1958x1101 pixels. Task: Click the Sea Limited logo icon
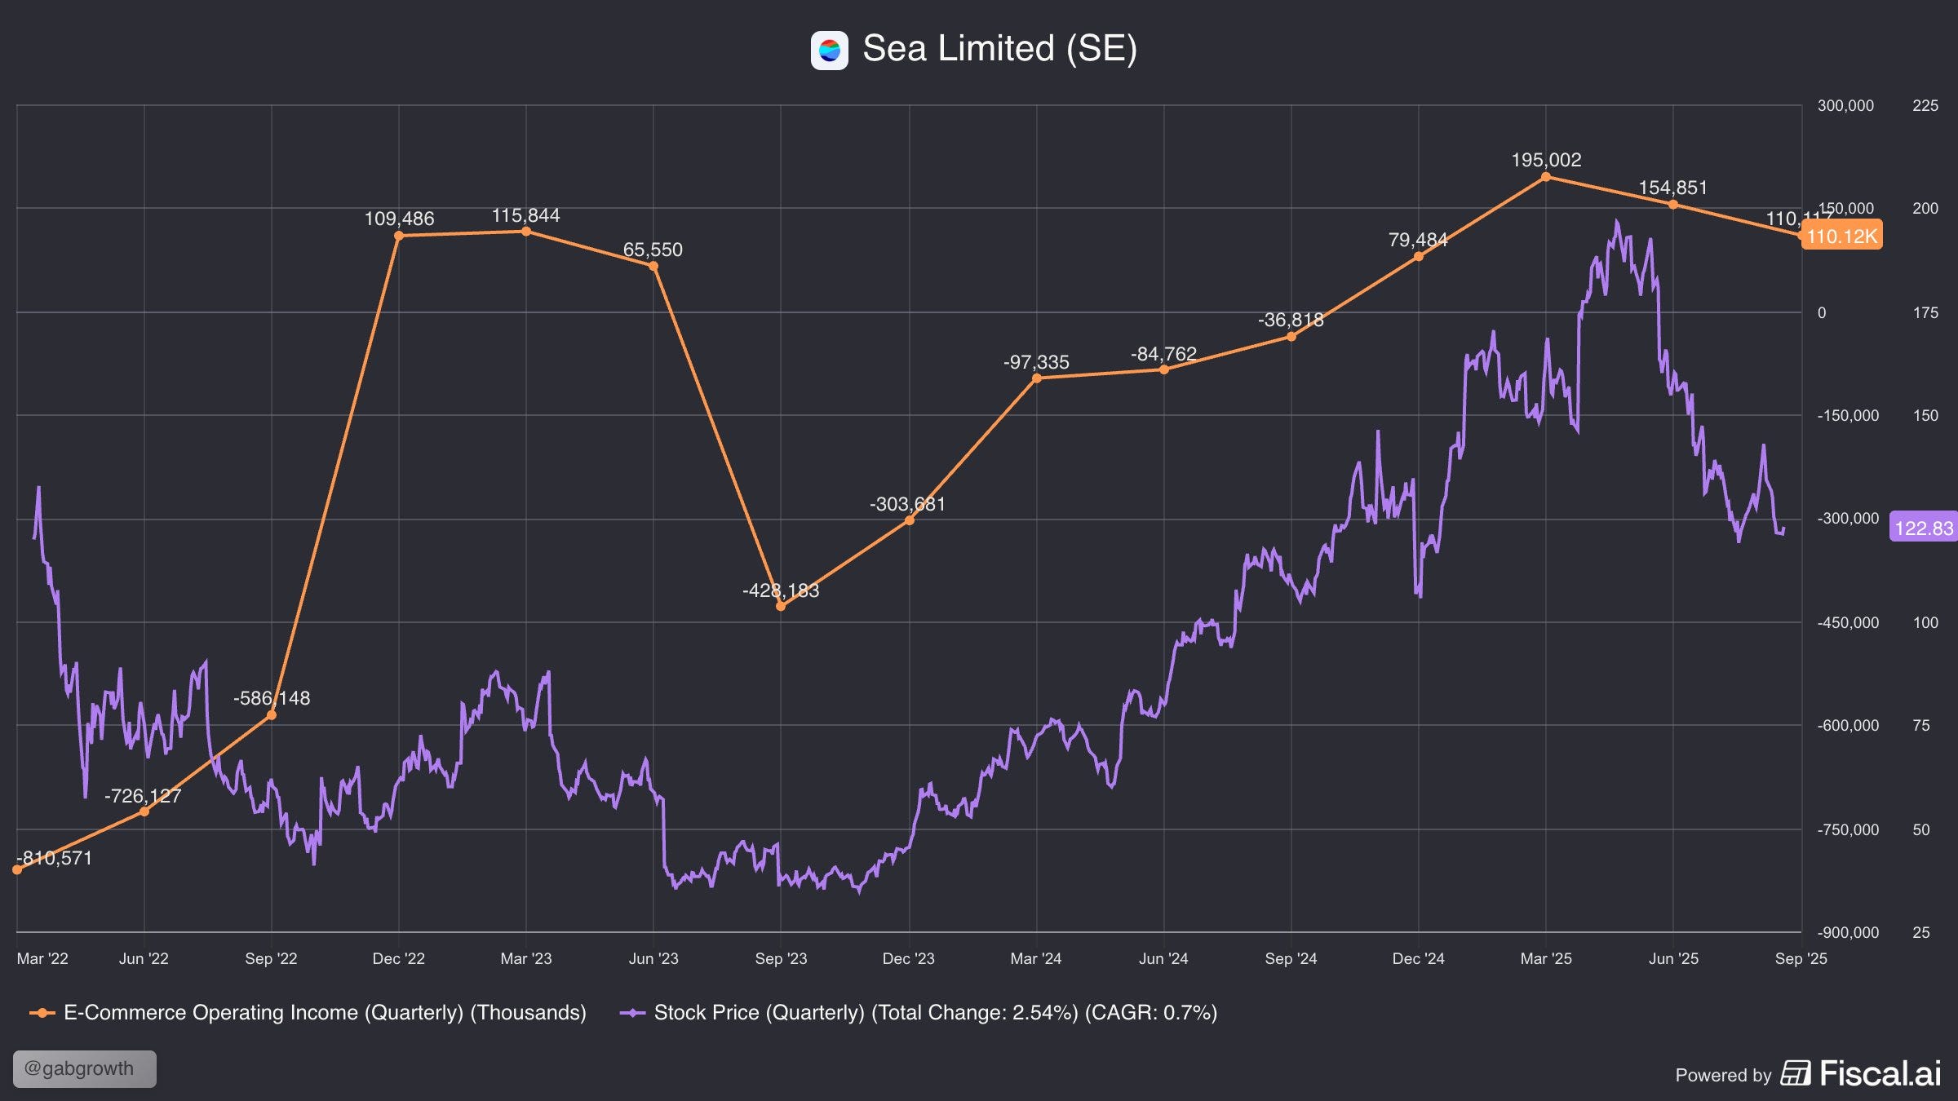(x=829, y=51)
